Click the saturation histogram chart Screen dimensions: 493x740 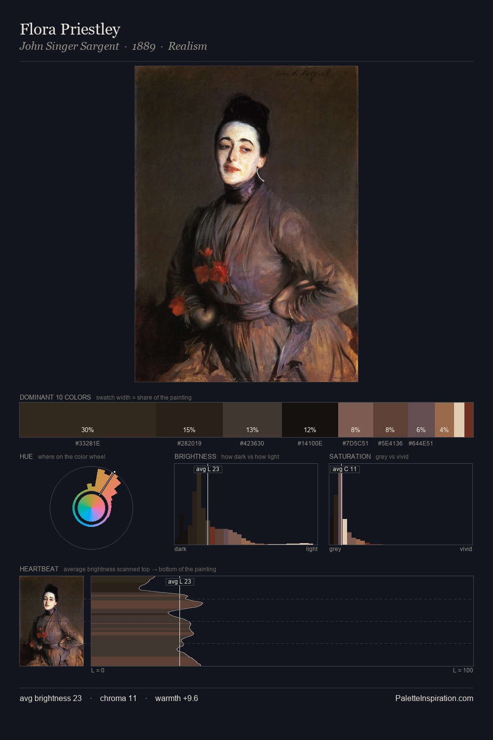pos(401,504)
